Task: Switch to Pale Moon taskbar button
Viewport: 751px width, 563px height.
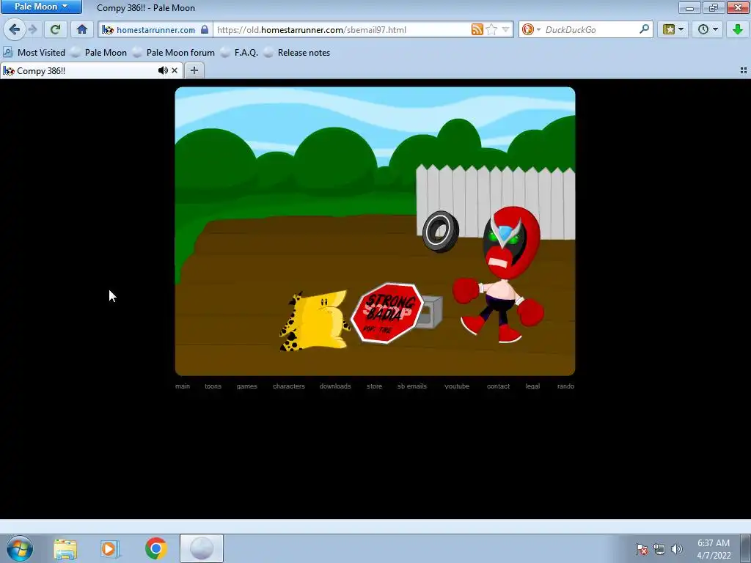Action: tap(202, 548)
